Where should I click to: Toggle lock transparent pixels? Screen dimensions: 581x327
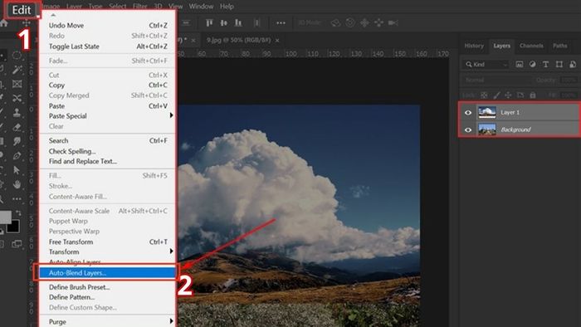[484, 95]
